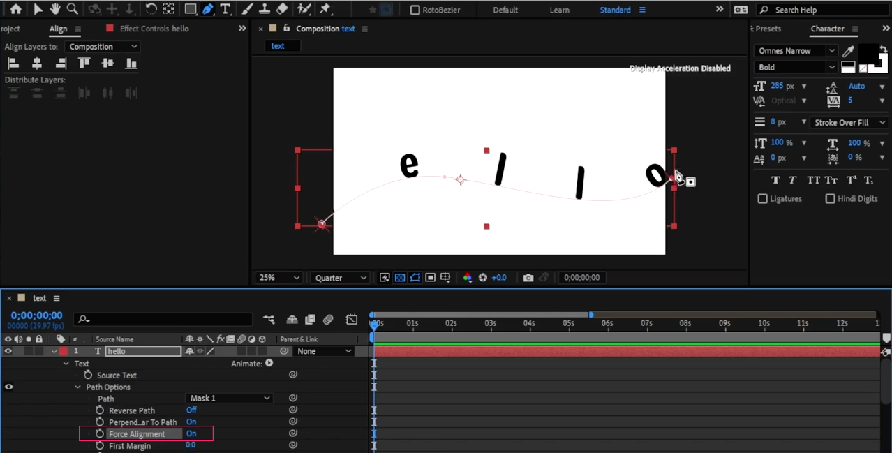Collapse the Path Options group
The image size is (892, 453).
tap(78, 387)
